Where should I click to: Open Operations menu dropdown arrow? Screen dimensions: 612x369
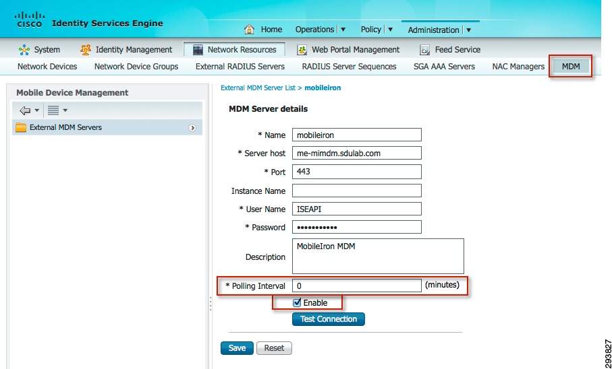click(x=343, y=30)
